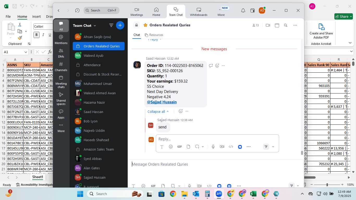Open More options in Zoom sidebar

[61, 128]
